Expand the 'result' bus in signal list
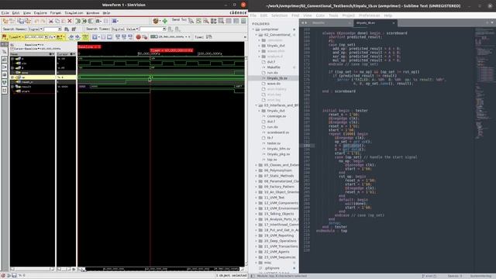 [12, 86]
